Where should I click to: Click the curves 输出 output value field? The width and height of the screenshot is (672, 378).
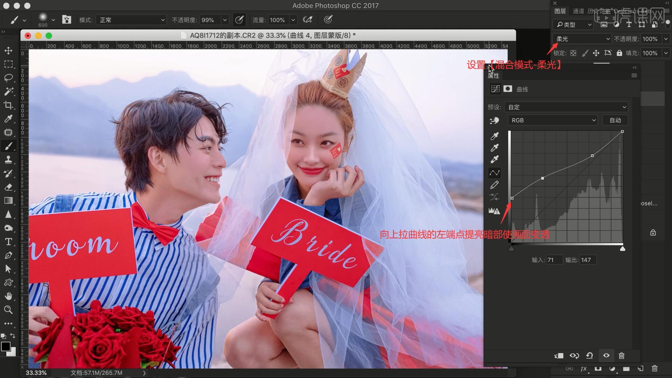tap(588, 260)
